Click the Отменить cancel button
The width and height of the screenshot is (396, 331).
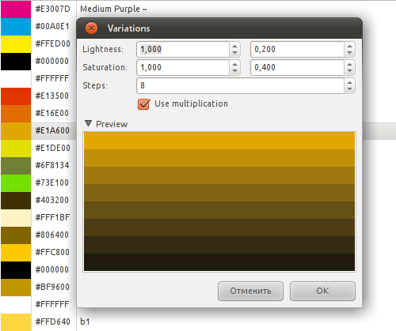click(250, 291)
